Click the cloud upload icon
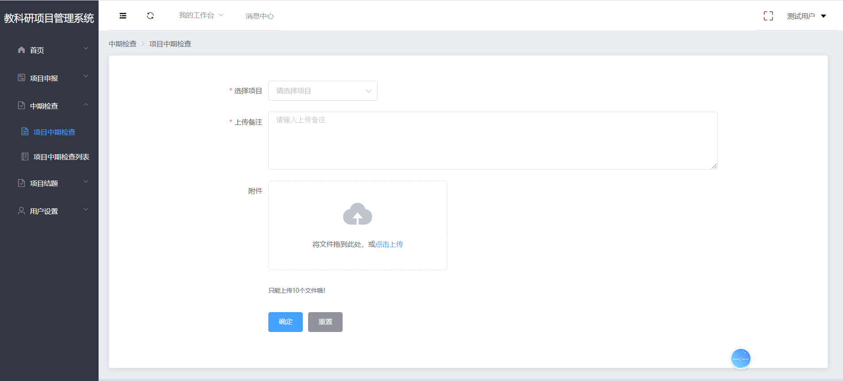The height and width of the screenshot is (381, 843). pyautogui.click(x=358, y=214)
